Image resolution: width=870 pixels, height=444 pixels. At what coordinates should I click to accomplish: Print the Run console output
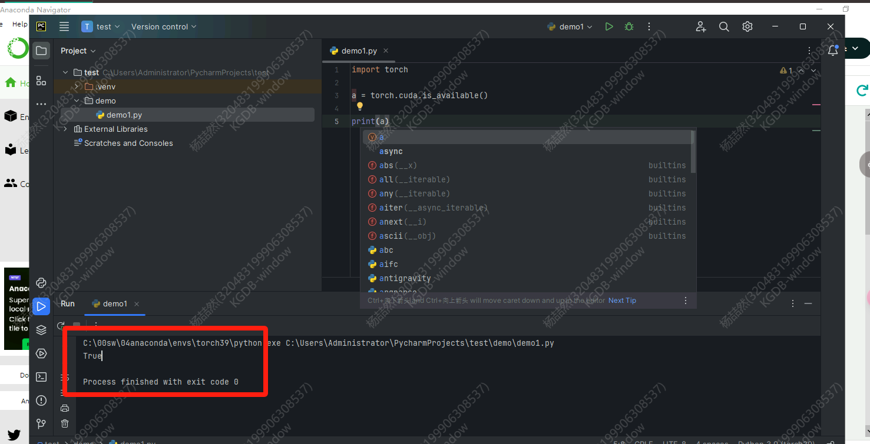[65, 408]
